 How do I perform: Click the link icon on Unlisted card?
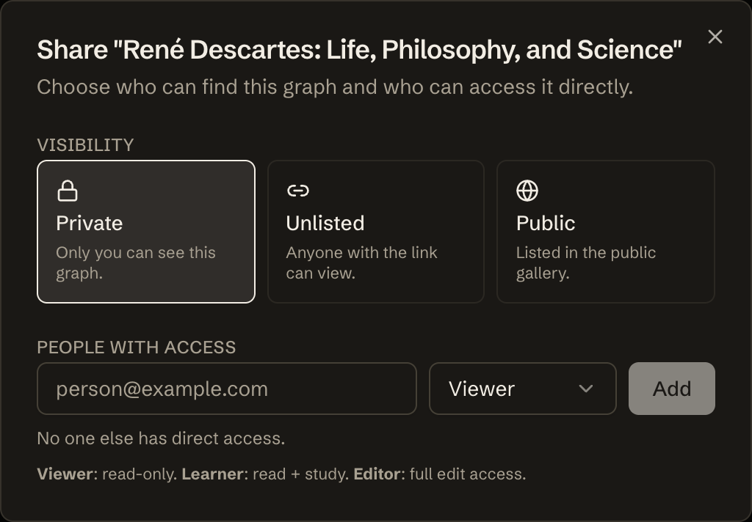298,191
